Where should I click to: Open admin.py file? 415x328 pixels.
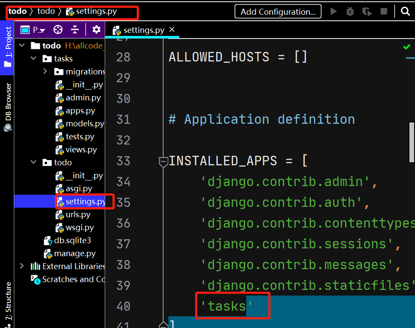(x=78, y=98)
